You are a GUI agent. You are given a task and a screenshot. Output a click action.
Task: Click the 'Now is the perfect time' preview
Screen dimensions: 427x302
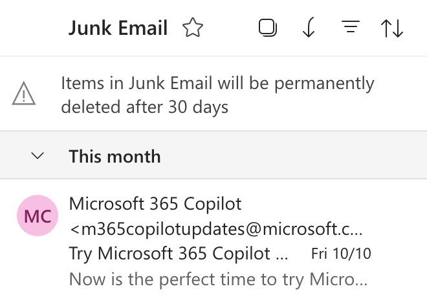pyautogui.click(x=218, y=279)
